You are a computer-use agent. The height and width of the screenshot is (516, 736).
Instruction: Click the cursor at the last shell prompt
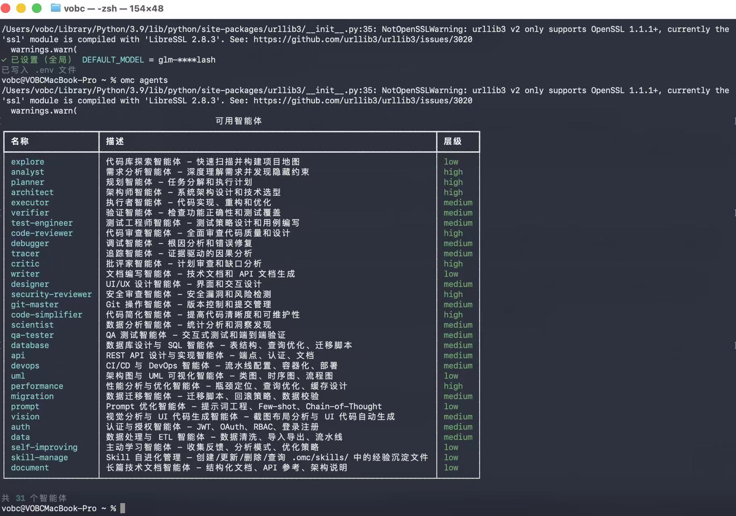tap(123, 508)
